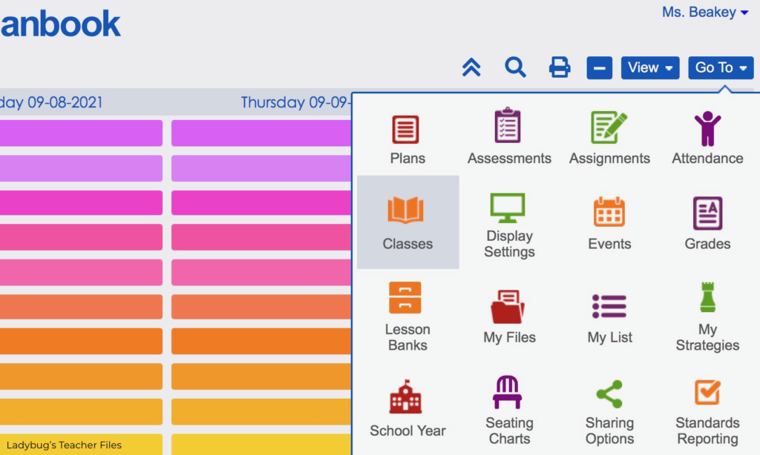Click the blue minus button

[x=599, y=67]
